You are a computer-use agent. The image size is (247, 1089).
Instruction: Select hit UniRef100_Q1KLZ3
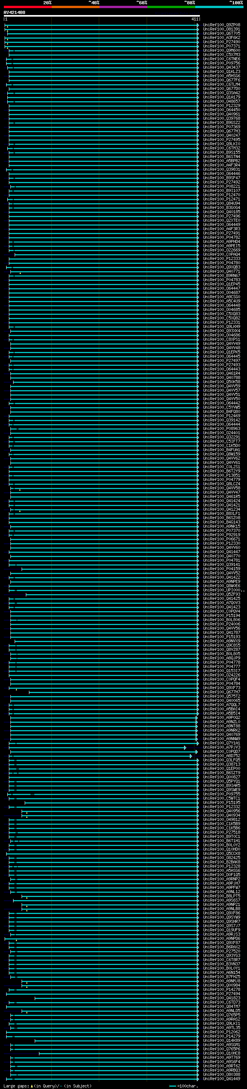click(221, 71)
